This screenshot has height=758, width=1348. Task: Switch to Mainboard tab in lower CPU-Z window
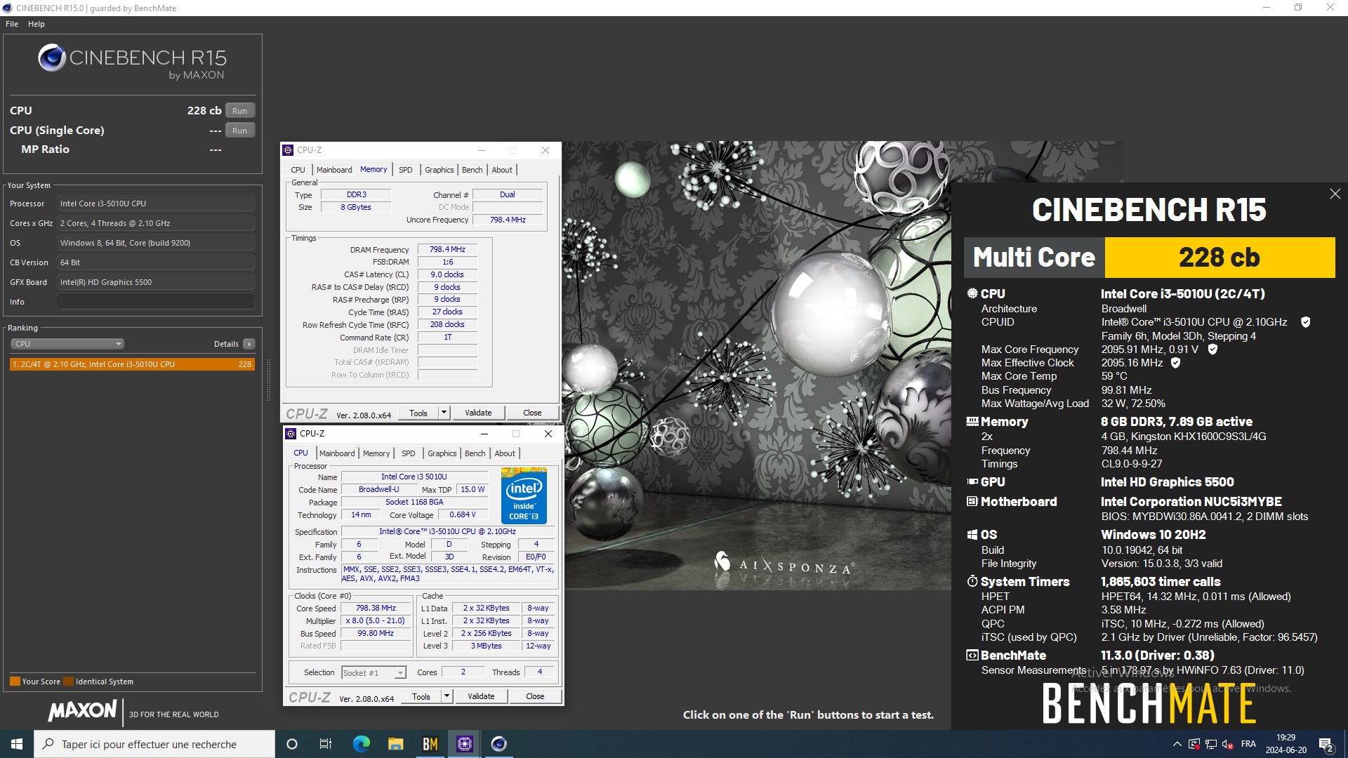click(x=337, y=453)
